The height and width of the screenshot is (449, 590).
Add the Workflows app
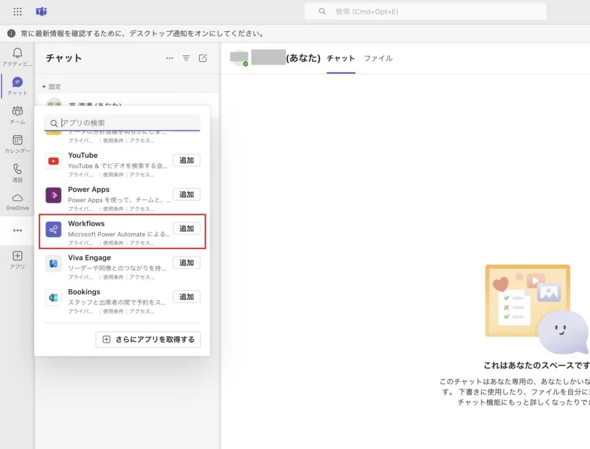(186, 228)
